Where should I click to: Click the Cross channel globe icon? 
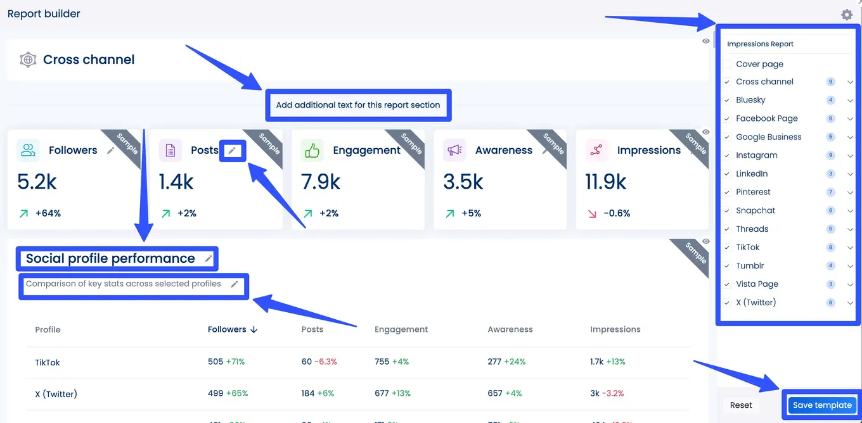coord(27,59)
